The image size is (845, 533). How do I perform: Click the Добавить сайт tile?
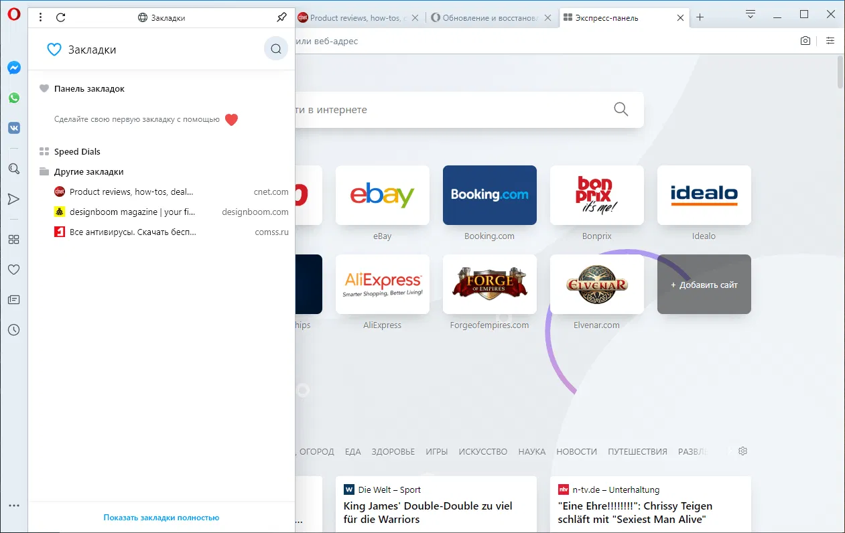[704, 284]
